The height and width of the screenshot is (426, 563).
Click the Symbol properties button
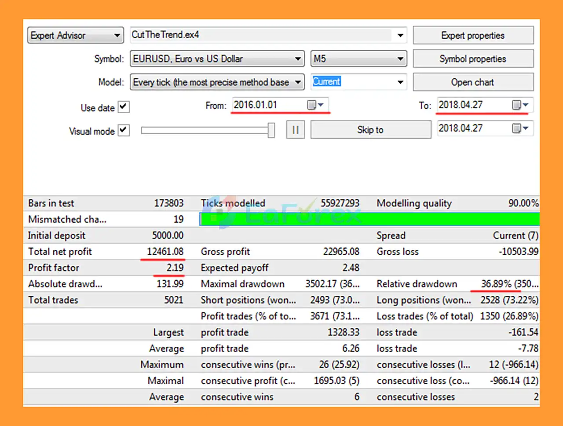click(x=473, y=59)
